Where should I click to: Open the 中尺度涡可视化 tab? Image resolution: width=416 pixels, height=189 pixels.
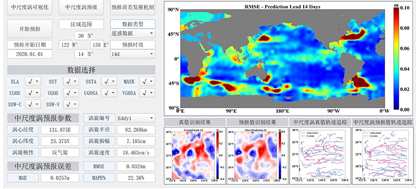tap(30, 7)
